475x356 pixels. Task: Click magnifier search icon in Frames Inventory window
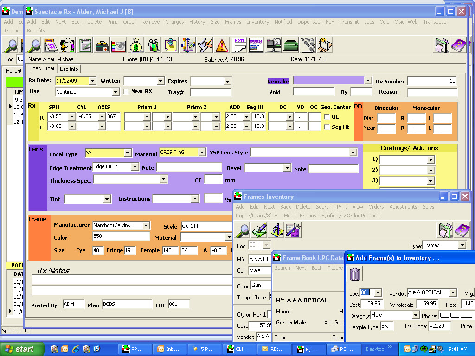pos(242,230)
